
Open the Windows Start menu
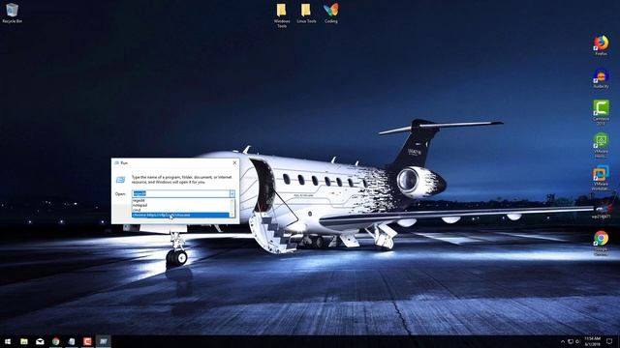coord(8,341)
